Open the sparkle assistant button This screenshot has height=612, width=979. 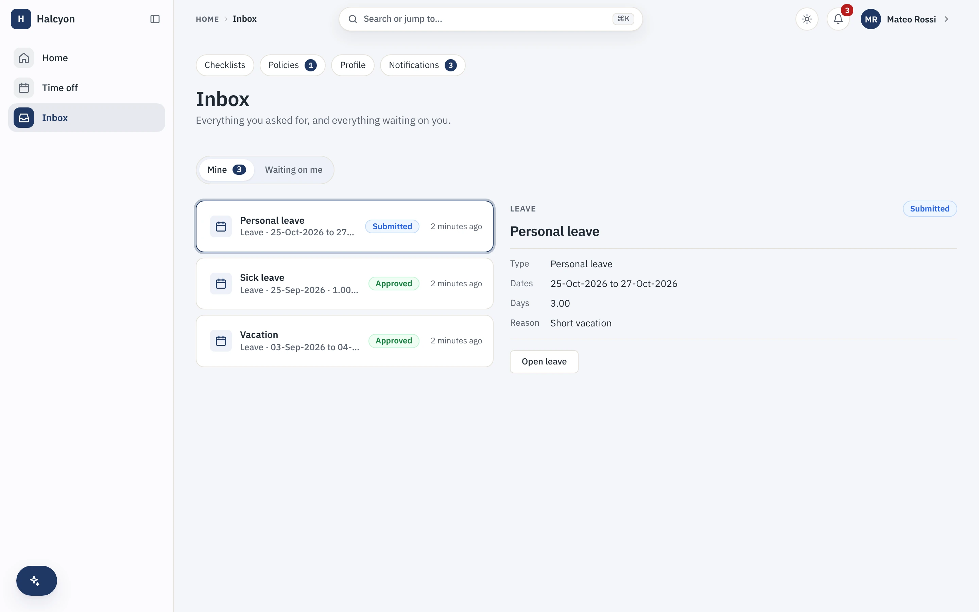(x=36, y=580)
